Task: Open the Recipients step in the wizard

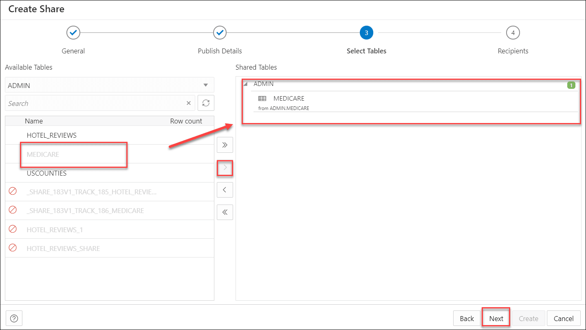Action: click(513, 33)
